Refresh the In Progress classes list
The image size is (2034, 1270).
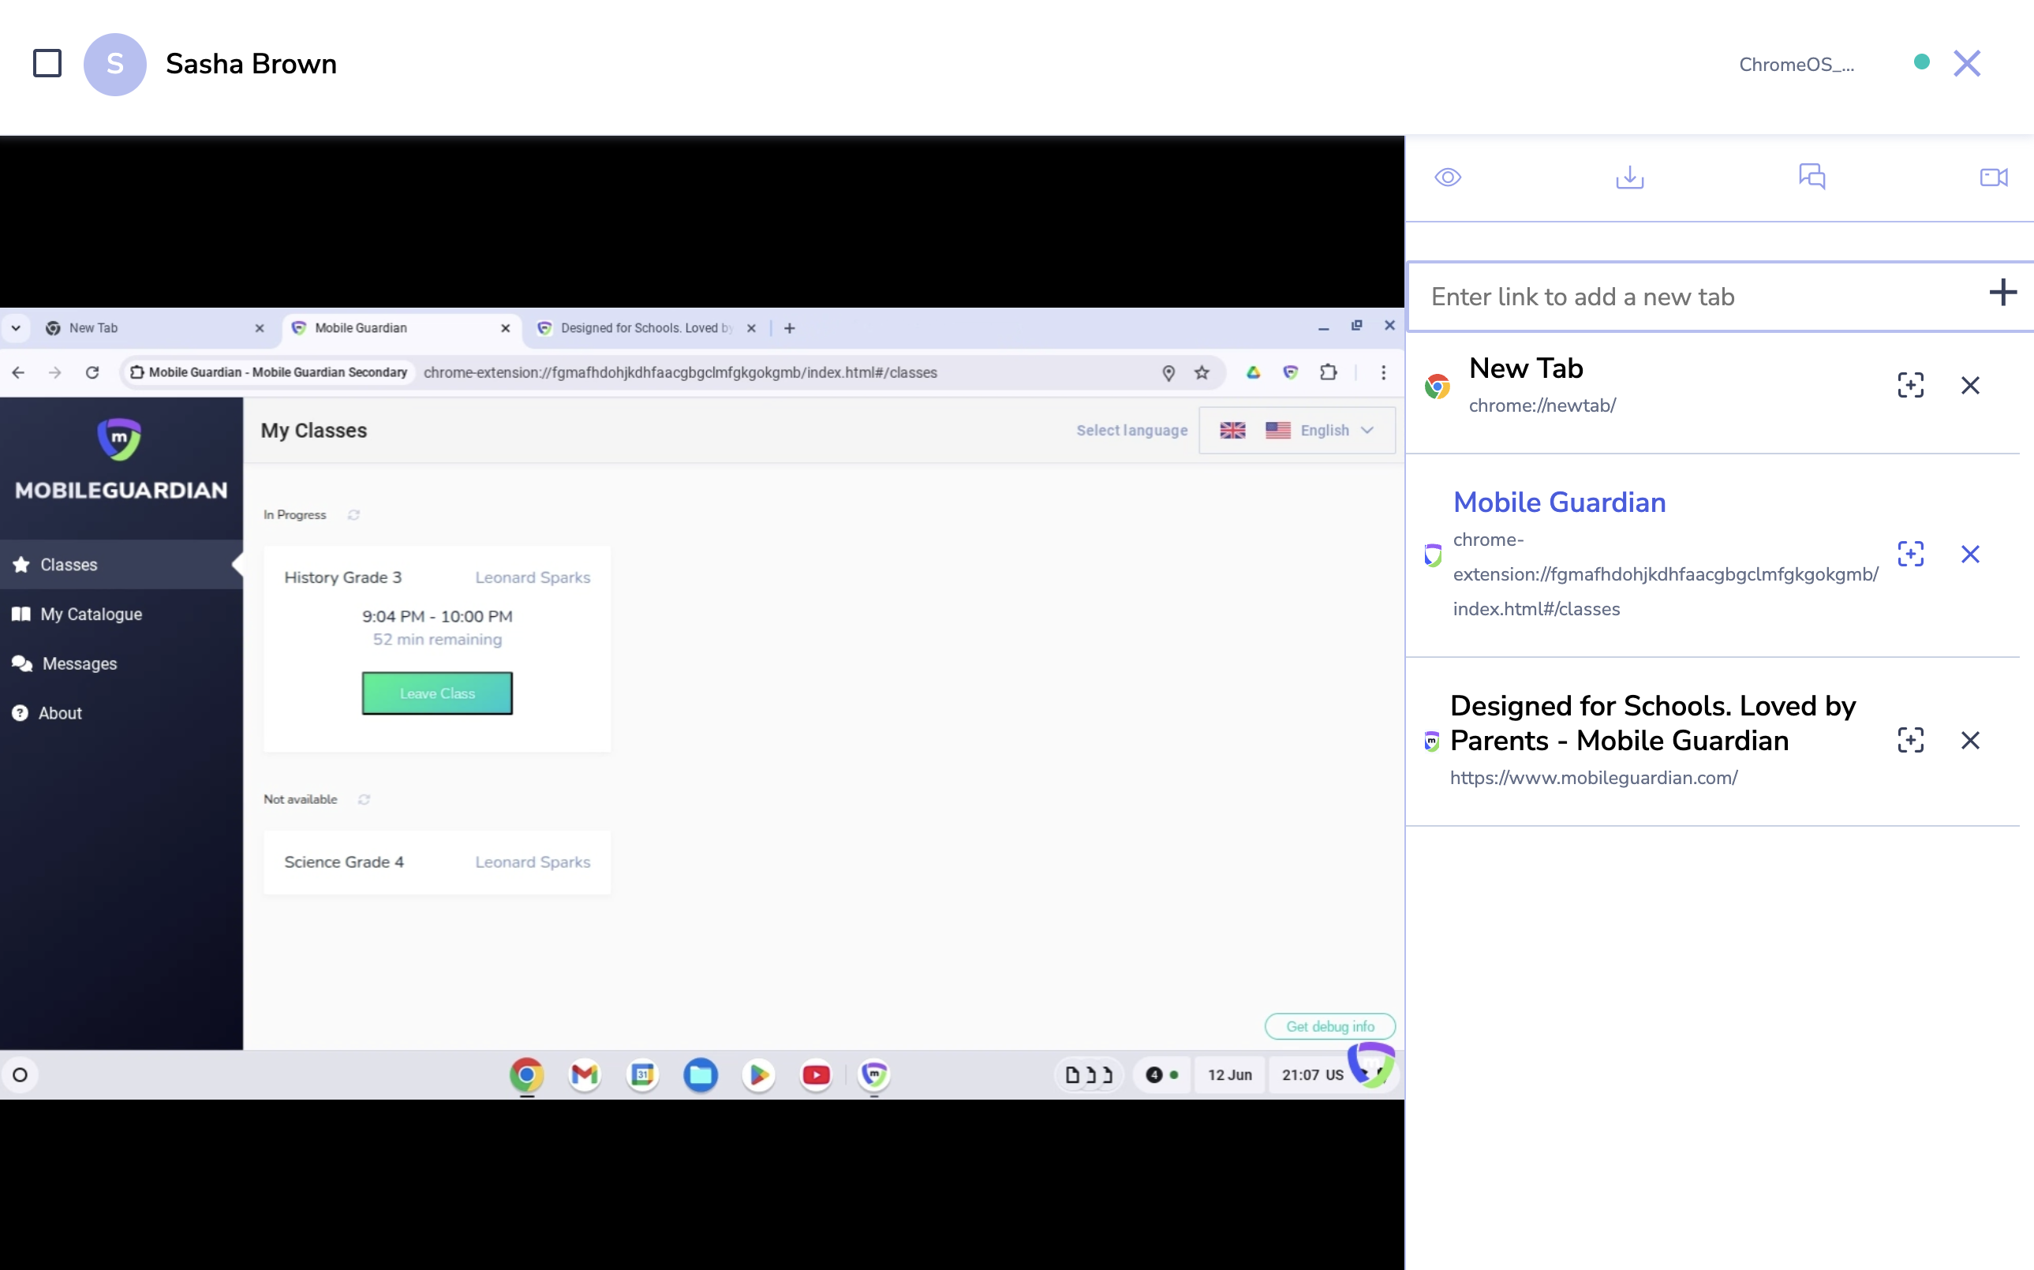[353, 515]
